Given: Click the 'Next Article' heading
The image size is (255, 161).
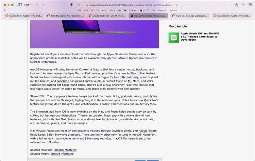Looking at the screenshot, I should (x=177, y=26).
